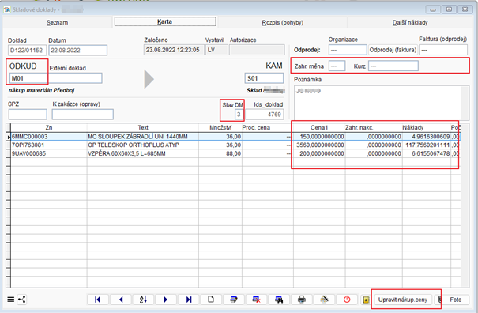Click the KAM field S01

pyautogui.click(x=264, y=78)
